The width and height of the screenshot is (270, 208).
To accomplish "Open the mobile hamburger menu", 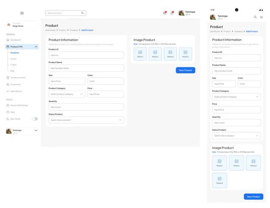I will click(x=262, y=17).
